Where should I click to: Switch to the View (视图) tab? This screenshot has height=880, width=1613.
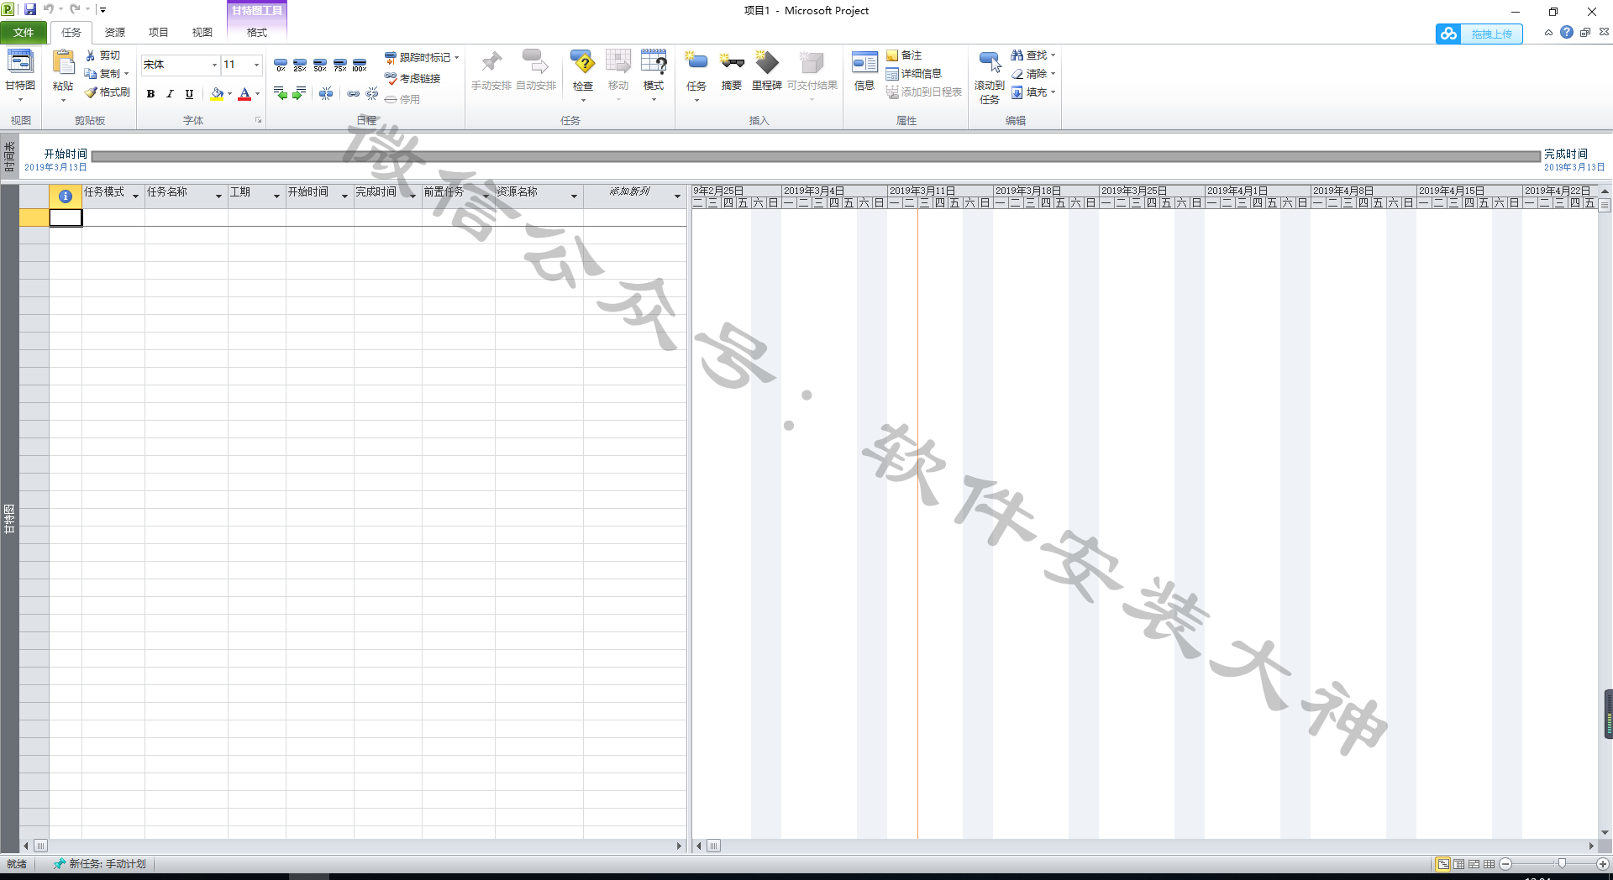[202, 32]
